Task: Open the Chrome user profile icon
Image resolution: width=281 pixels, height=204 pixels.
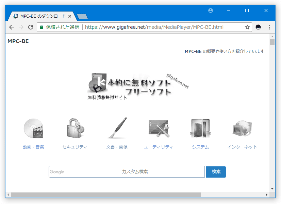Action: (211, 11)
